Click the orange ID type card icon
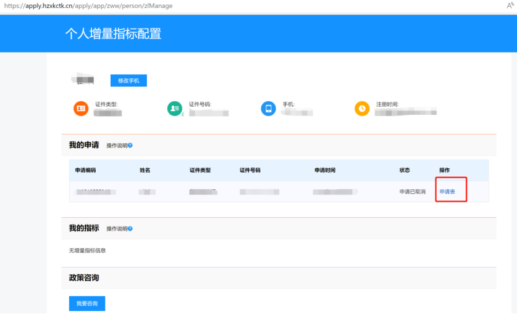 pos(81,108)
